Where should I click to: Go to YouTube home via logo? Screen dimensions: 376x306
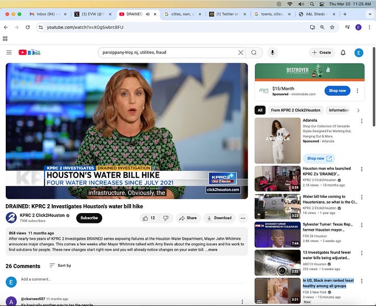[x=29, y=52]
